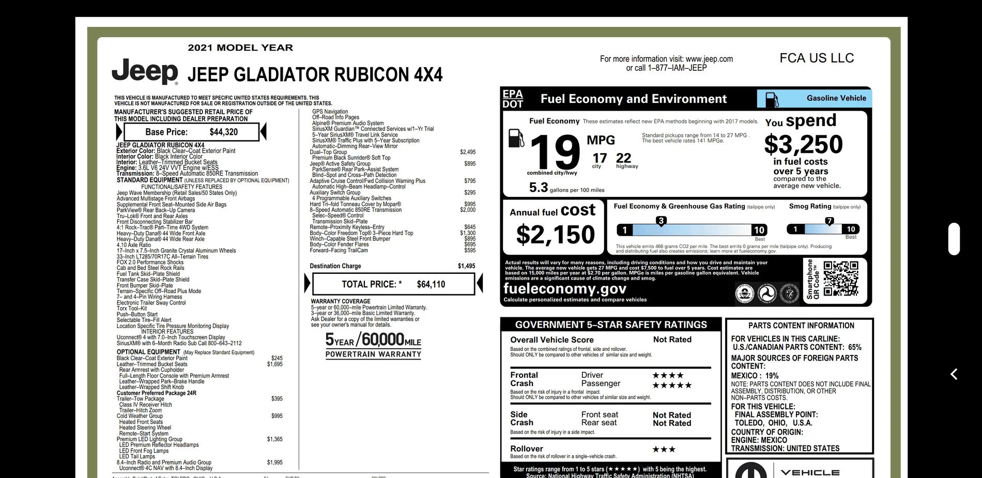Screen dimensions: 982x478
Task: Click the agency seal nearest the QR code
Action: [789, 294]
